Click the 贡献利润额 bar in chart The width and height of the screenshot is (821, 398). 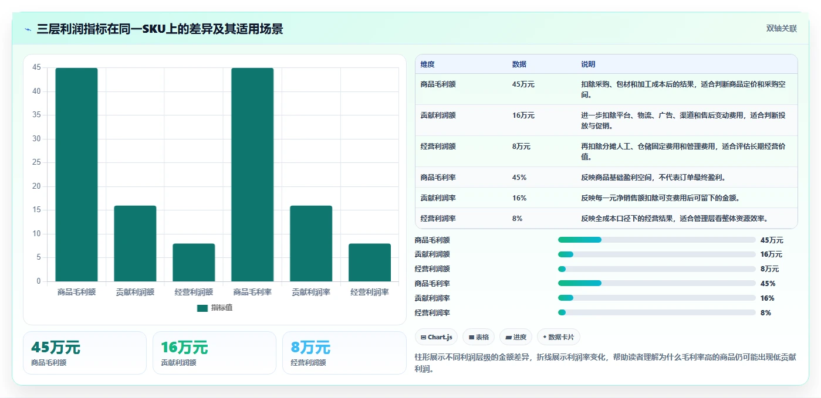[x=135, y=243]
